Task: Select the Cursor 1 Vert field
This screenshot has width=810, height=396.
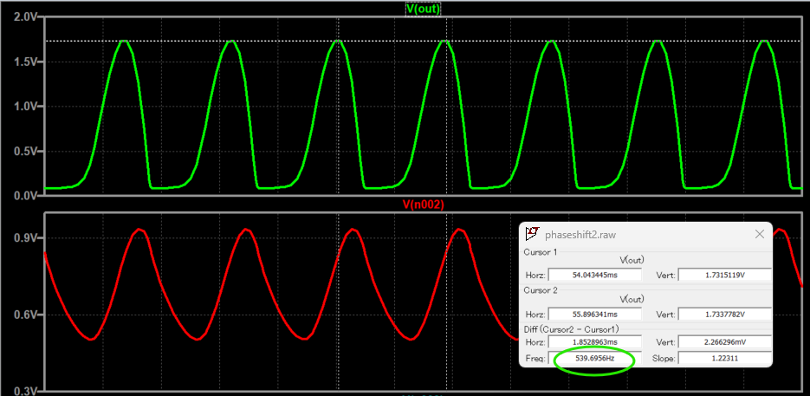Action: click(x=723, y=275)
